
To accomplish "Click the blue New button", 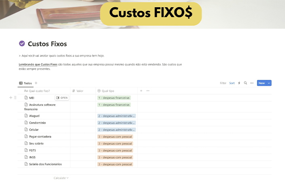I will point(262,83).
